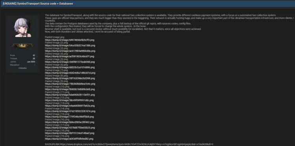Click the '4 Months' membership text

point(22,68)
